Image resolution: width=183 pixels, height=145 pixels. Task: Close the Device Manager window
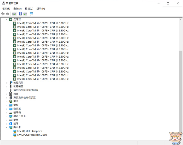pyautogui.click(x=178, y=3)
